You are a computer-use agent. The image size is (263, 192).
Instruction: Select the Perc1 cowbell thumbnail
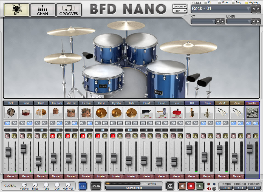(147, 112)
